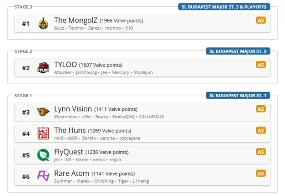Click The MongolZ team logo
Image resolution: width=285 pixels, height=196 pixels.
pos(43,23)
